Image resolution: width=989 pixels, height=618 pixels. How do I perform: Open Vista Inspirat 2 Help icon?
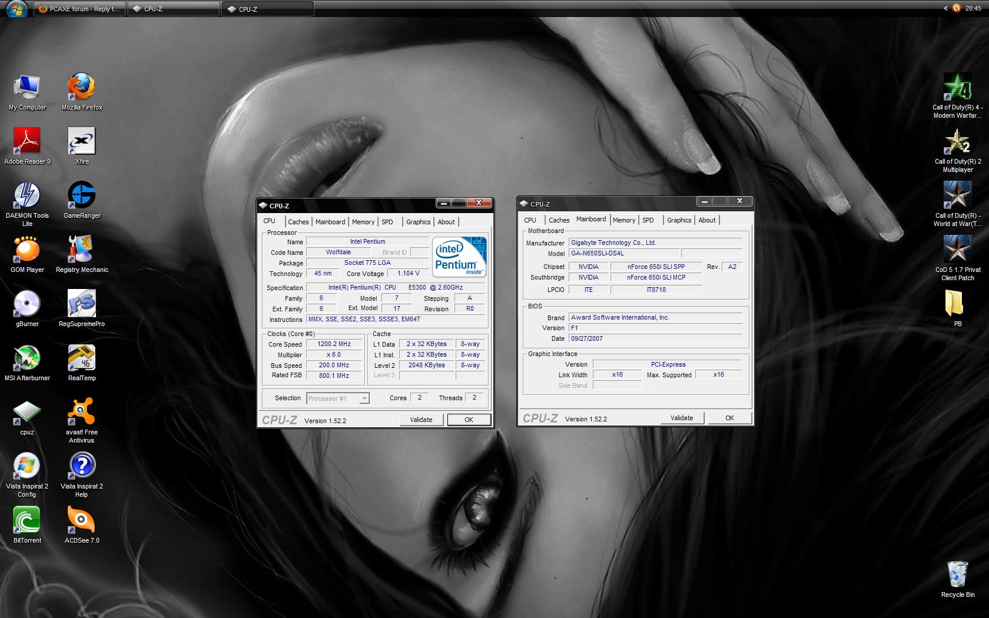pyautogui.click(x=82, y=475)
